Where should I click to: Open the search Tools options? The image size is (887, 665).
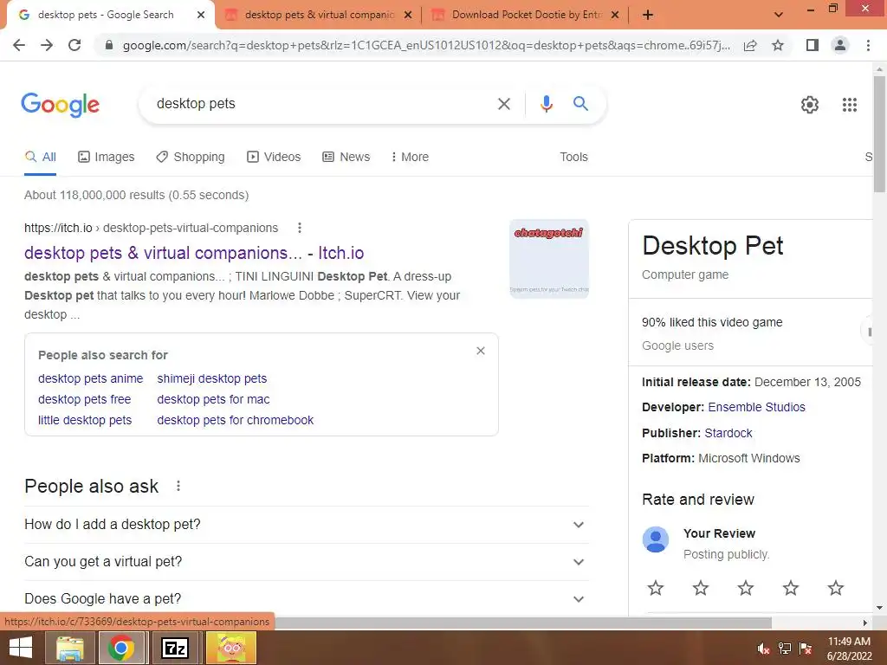(573, 157)
